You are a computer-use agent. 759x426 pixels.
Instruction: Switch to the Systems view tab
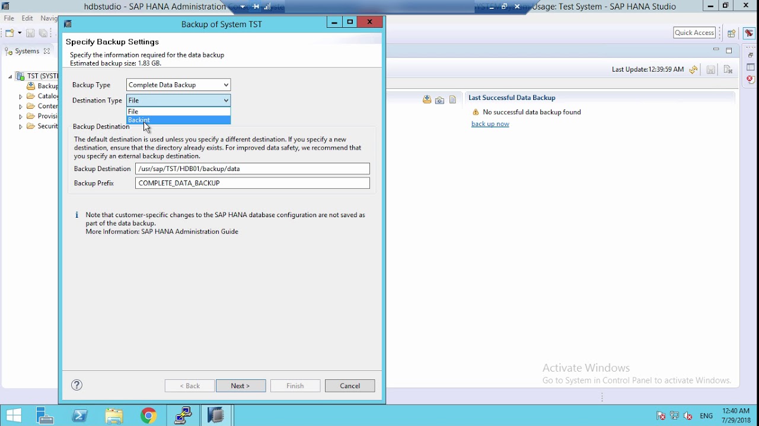point(27,51)
